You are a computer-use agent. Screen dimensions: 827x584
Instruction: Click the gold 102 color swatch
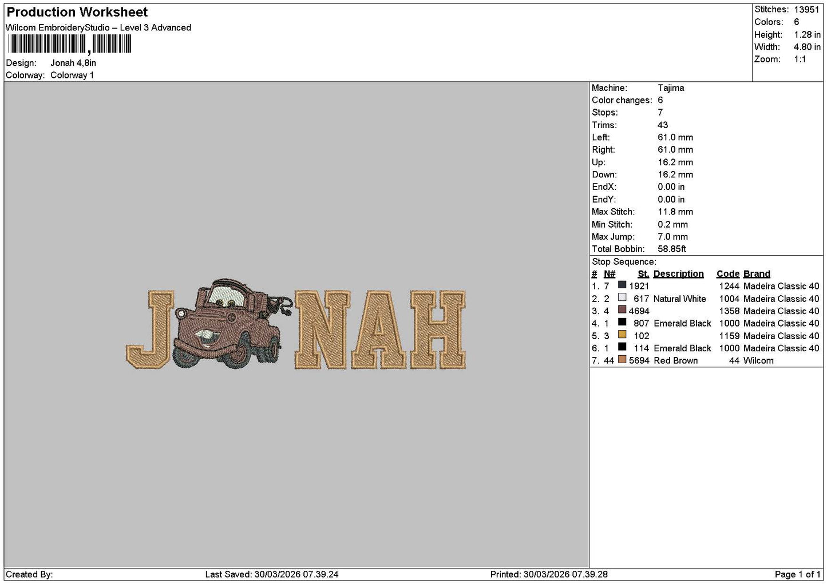tap(622, 335)
